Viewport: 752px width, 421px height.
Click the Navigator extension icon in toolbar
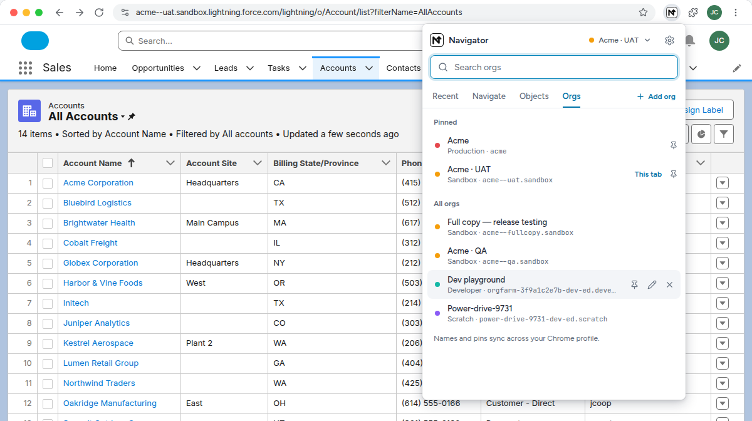[671, 13]
